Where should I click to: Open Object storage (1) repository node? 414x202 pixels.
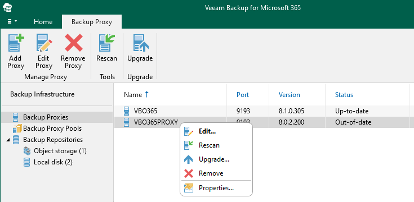pyautogui.click(x=60, y=151)
